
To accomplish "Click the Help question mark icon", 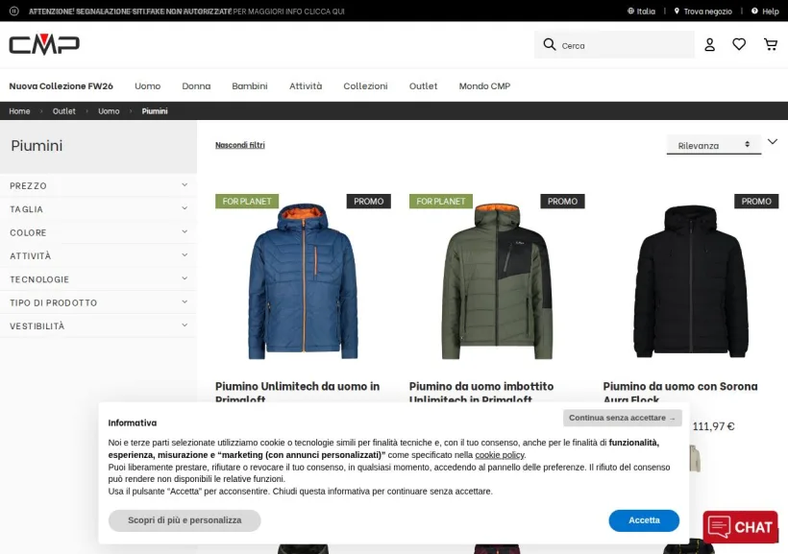I will 754,11.
